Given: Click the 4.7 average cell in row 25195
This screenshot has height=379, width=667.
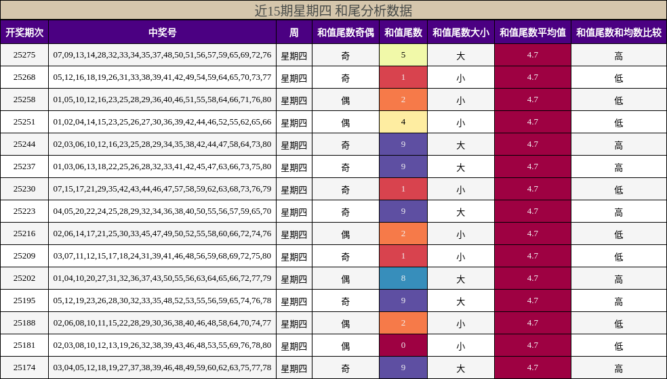Looking at the screenshot, I should 532,300.
